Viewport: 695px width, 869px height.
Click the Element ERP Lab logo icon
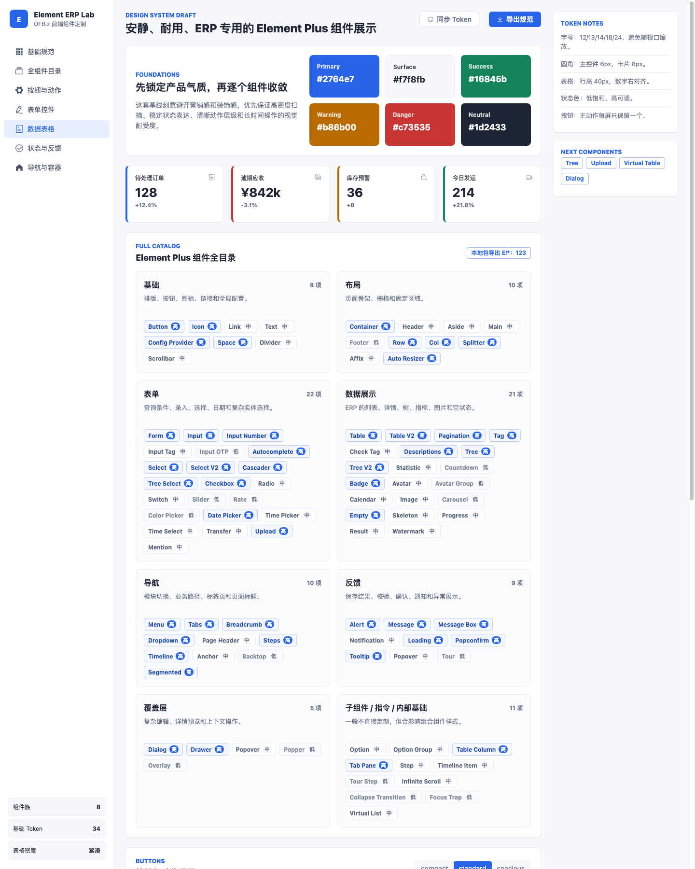pos(19,19)
